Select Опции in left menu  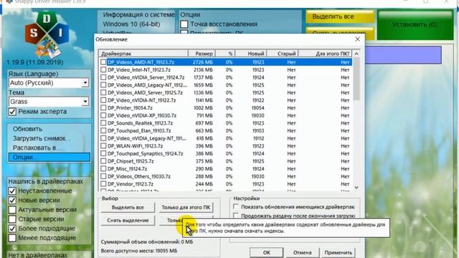click(x=49, y=157)
